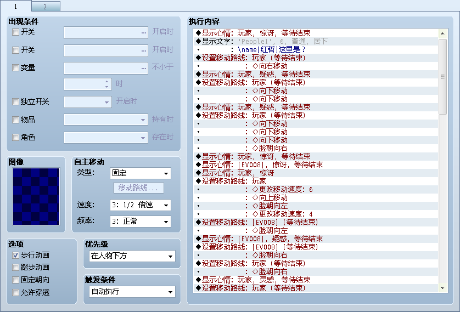This screenshot has width=460, height=312.
Task: Open the 类型 dropdown showing 固定
Action: [140, 173]
